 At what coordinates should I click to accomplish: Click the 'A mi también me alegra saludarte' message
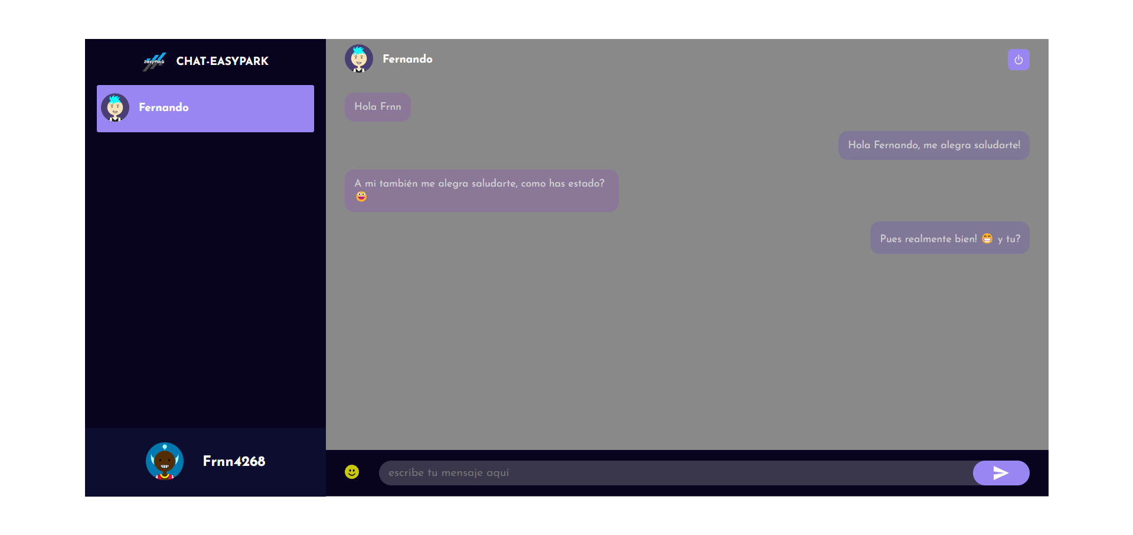tap(482, 191)
